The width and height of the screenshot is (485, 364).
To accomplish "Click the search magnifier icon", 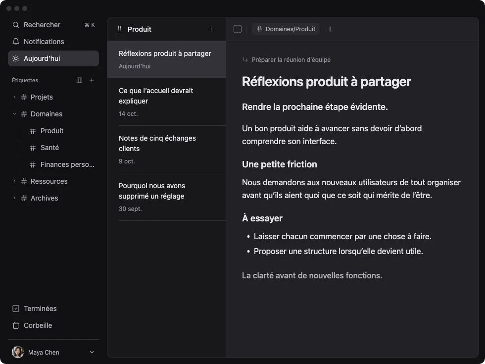I will [x=15, y=25].
